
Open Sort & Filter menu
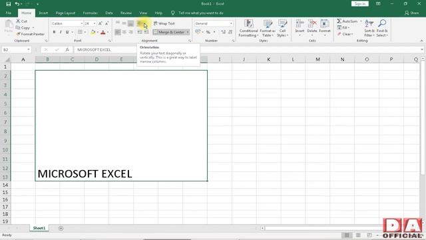tap(369, 28)
